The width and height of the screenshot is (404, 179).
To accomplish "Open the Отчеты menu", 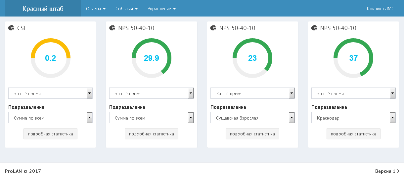I will coord(96,9).
